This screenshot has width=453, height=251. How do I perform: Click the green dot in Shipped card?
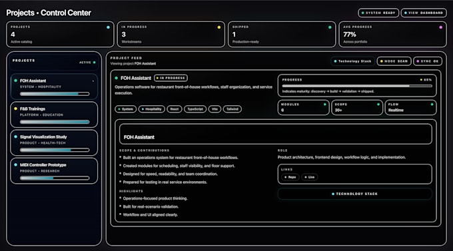pyautogui.click(x=330, y=27)
